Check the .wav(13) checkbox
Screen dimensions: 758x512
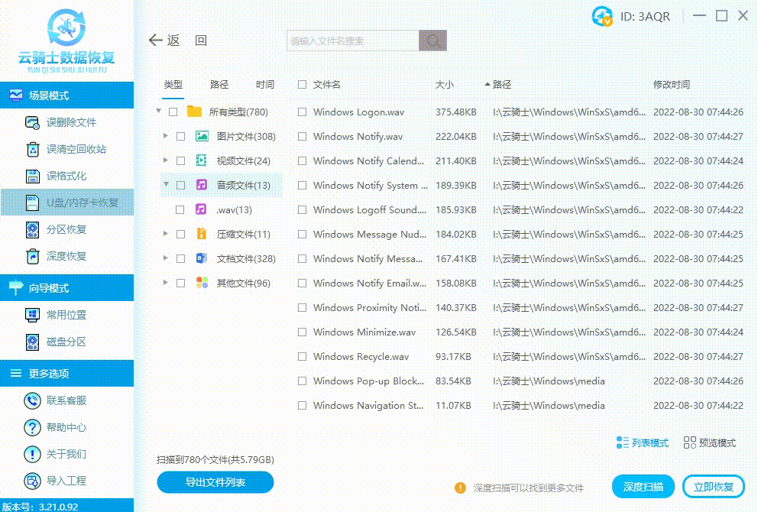click(x=180, y=210)
